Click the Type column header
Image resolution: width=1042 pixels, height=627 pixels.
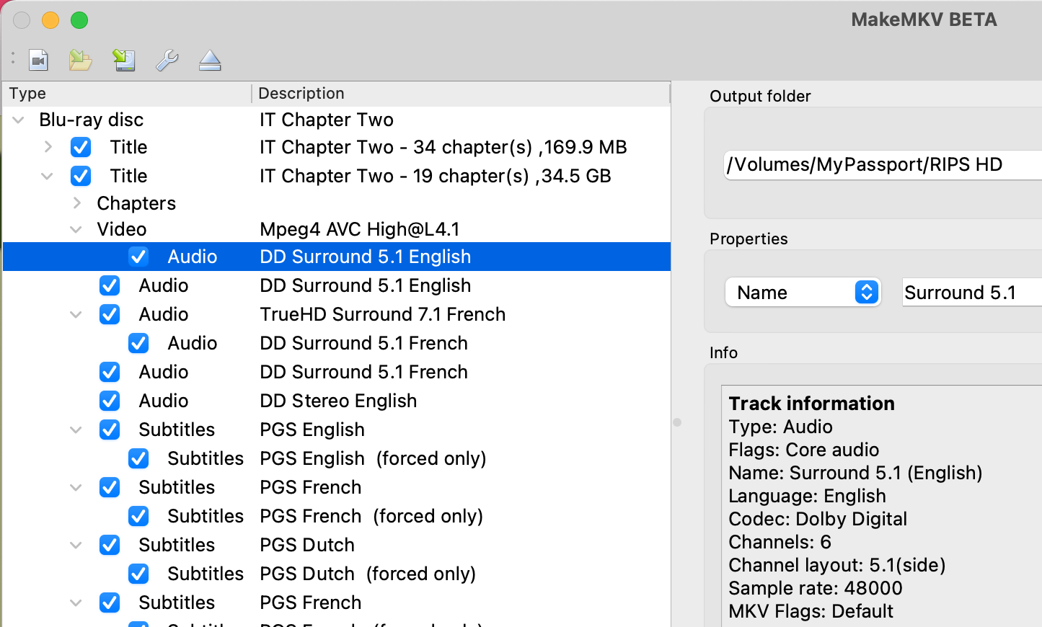(x=127, y=94)
